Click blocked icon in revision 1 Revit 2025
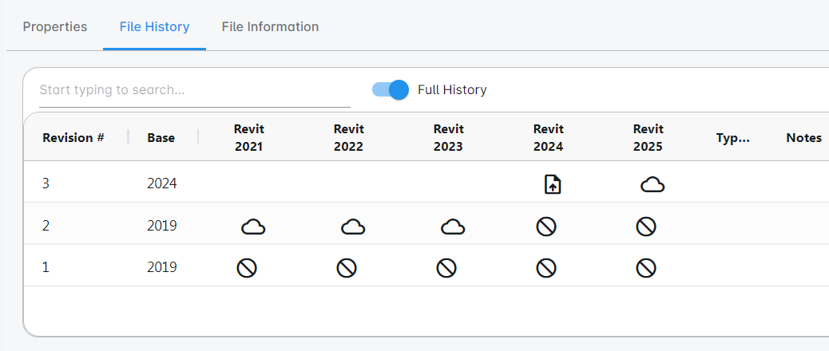 point(646,268)
